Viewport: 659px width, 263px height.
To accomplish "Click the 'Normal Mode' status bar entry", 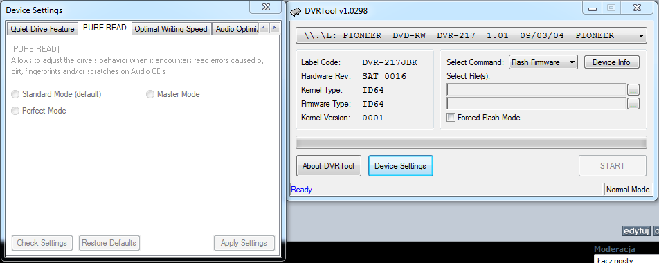I will [628, 190].
